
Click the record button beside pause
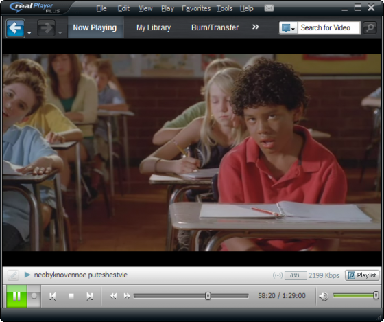point(34,296)
